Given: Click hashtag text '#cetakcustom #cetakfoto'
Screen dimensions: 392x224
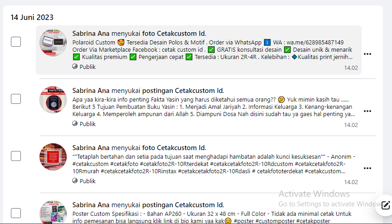Looking at the screenshot, I should click(105, 164).
